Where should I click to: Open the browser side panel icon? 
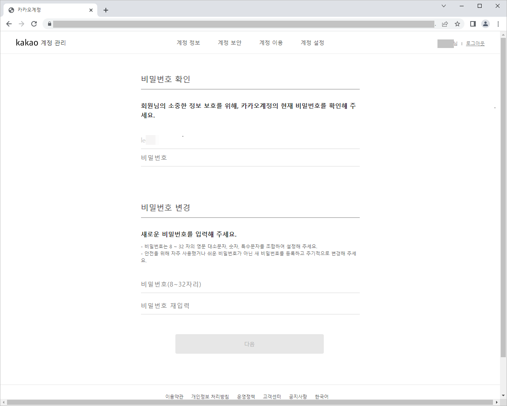[x=473, y=24]
